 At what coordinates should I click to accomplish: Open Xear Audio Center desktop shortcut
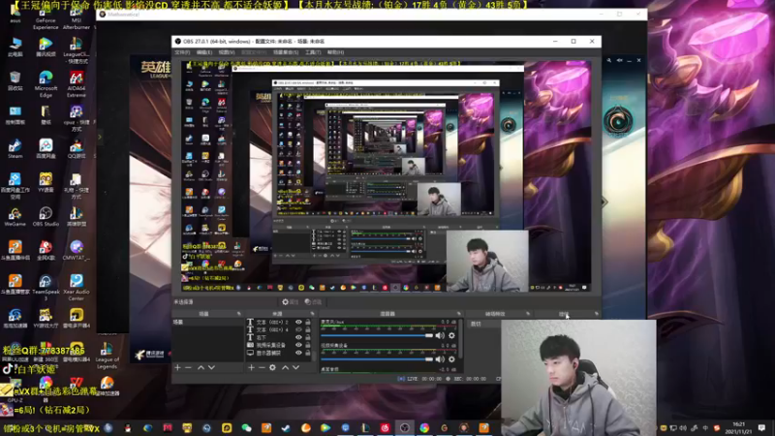(x=77, y=288)
